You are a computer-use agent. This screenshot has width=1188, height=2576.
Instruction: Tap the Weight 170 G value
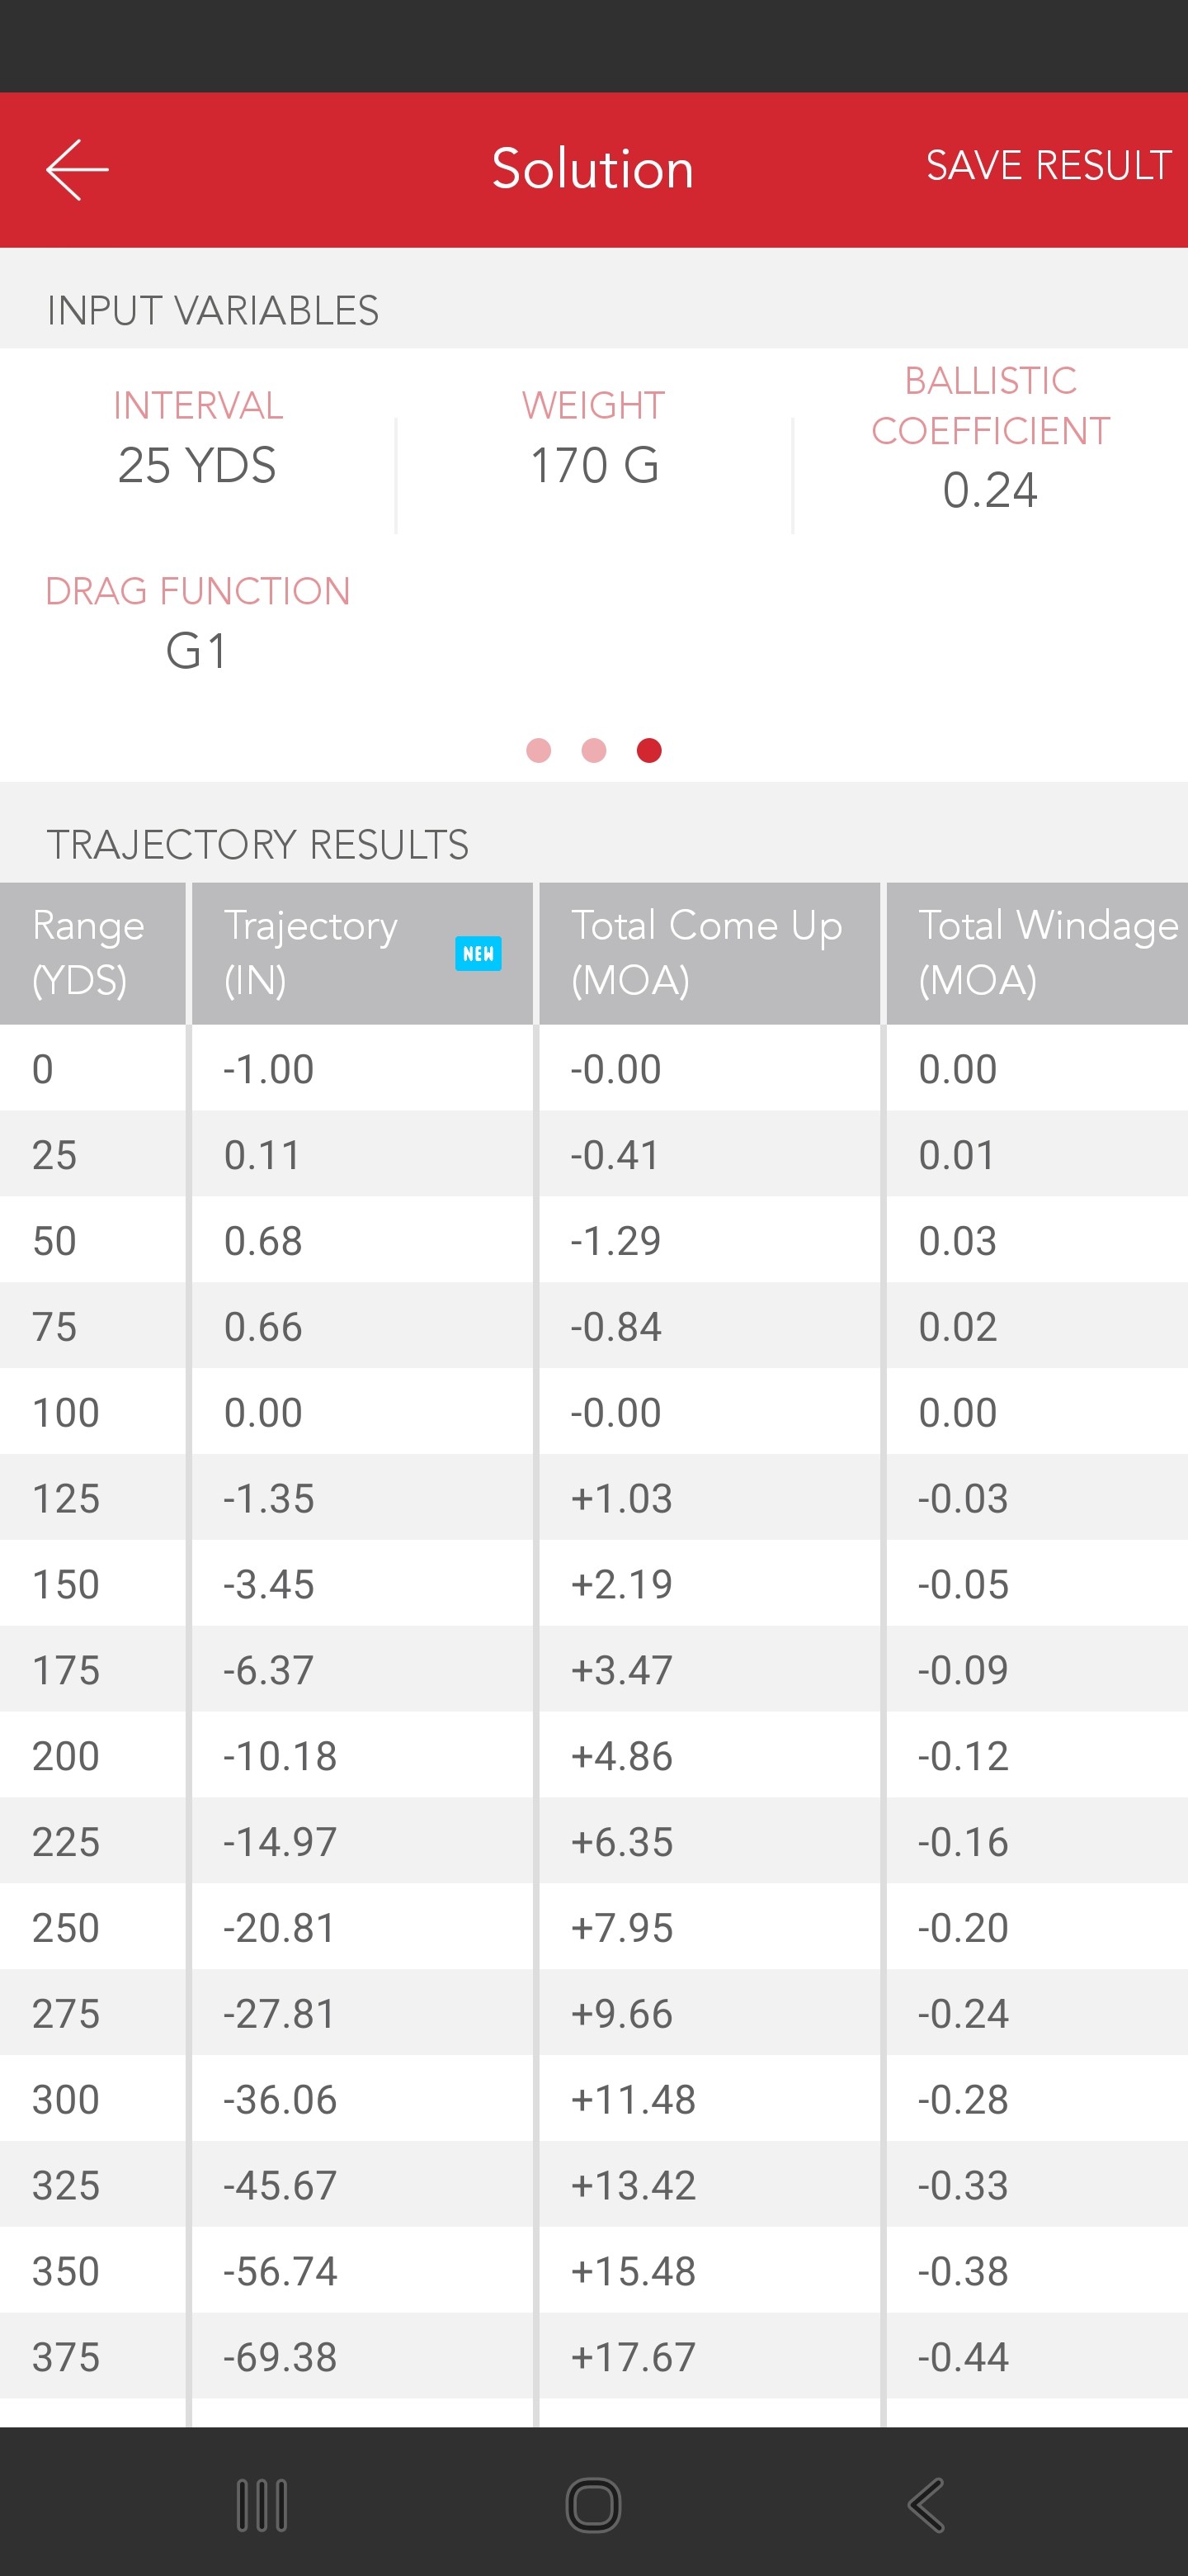click(x=593, y=465)
